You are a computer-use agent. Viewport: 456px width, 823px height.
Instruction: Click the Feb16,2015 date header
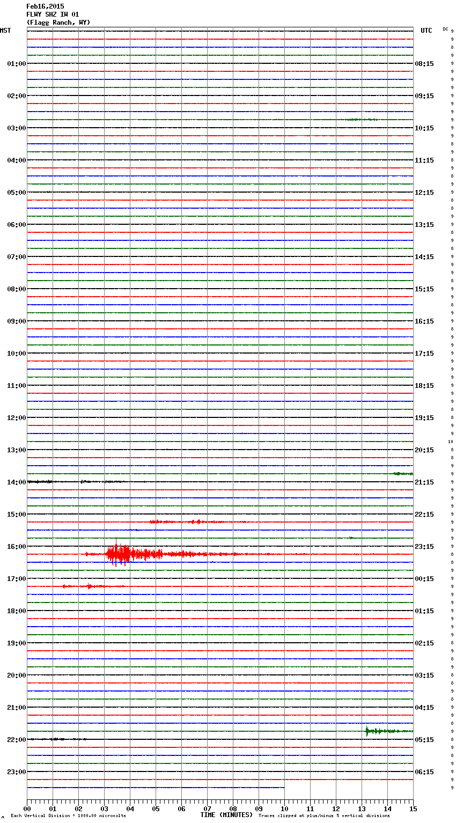45,6
